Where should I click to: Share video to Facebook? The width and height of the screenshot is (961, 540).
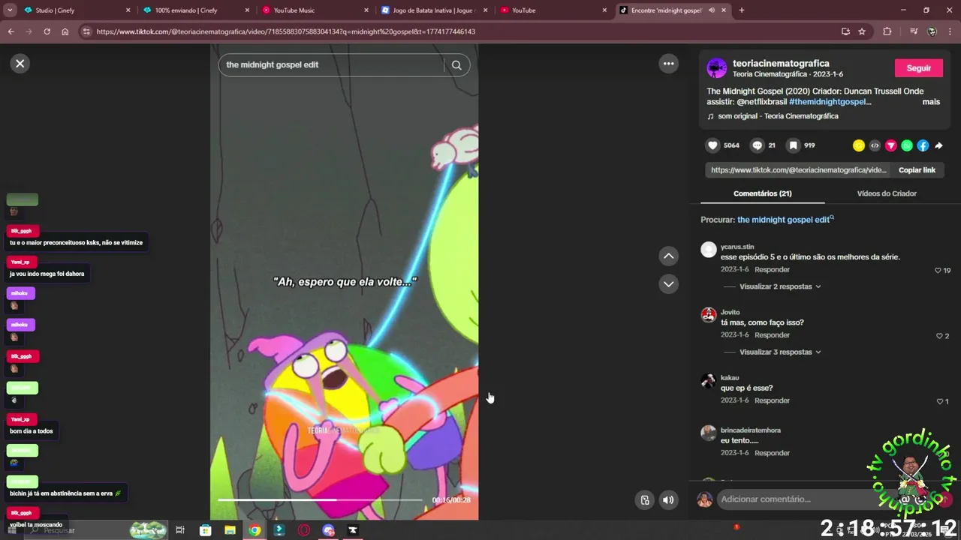(923, 145)
